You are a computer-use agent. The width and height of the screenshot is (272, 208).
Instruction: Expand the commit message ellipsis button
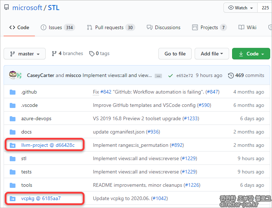coord(158,76)
